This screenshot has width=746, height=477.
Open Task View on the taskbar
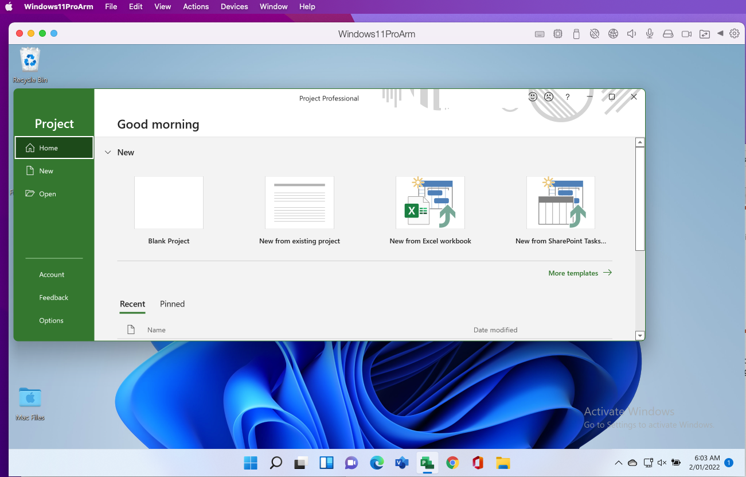coord(301,463)
